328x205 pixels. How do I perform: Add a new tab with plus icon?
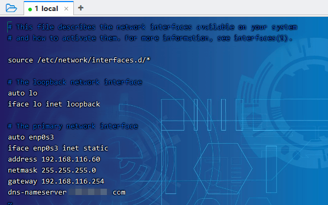(81, 8)
